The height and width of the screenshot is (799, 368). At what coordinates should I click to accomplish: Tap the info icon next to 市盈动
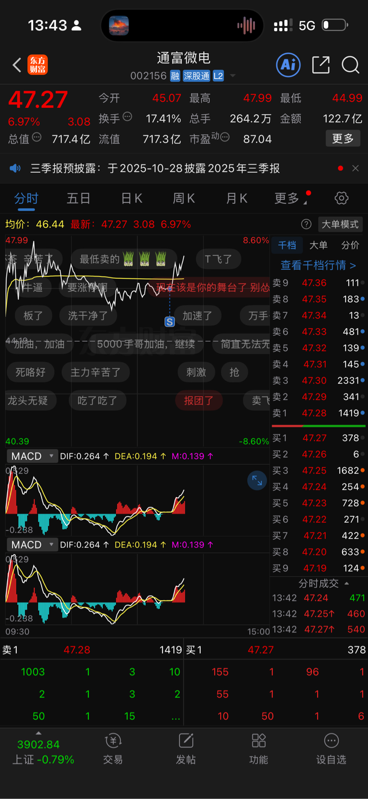point(225,138)
